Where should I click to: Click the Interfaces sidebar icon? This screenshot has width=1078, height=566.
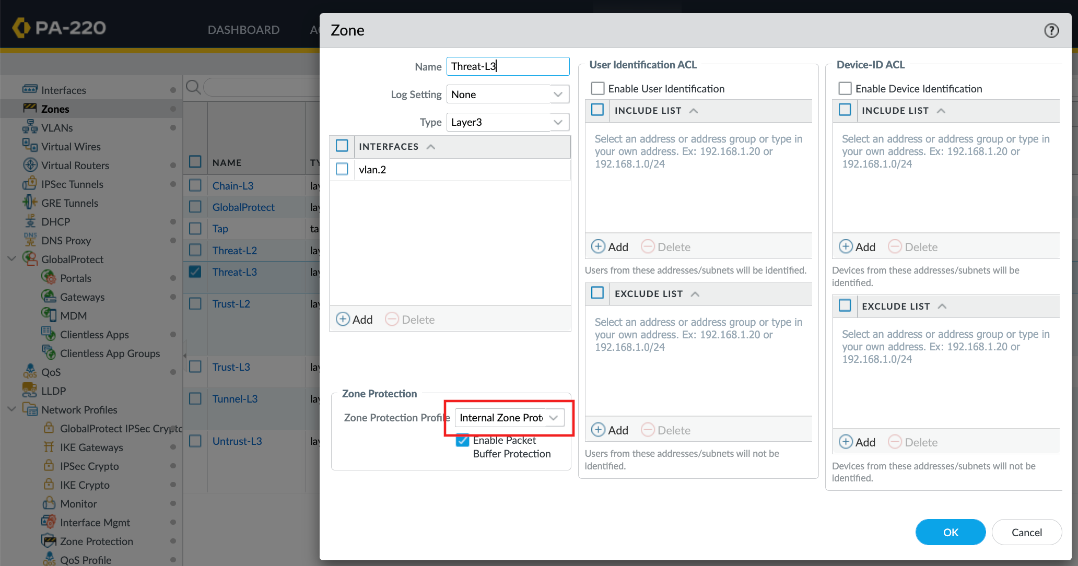tap(30, 90)
